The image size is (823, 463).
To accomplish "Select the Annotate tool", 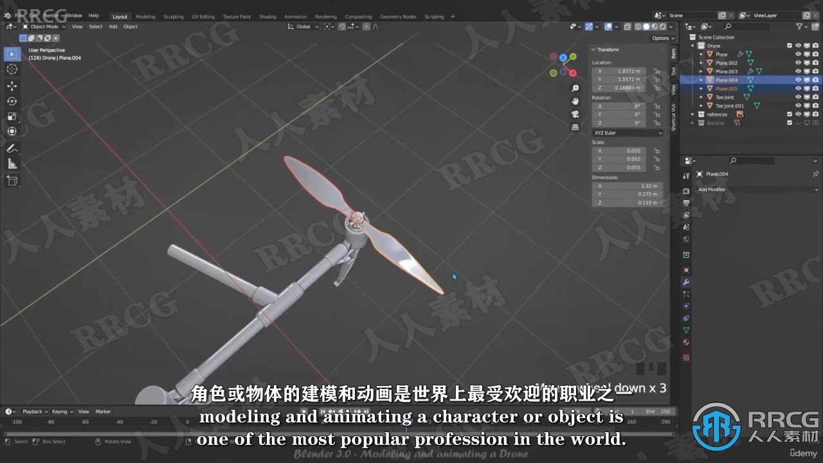I will pos(12,149).
